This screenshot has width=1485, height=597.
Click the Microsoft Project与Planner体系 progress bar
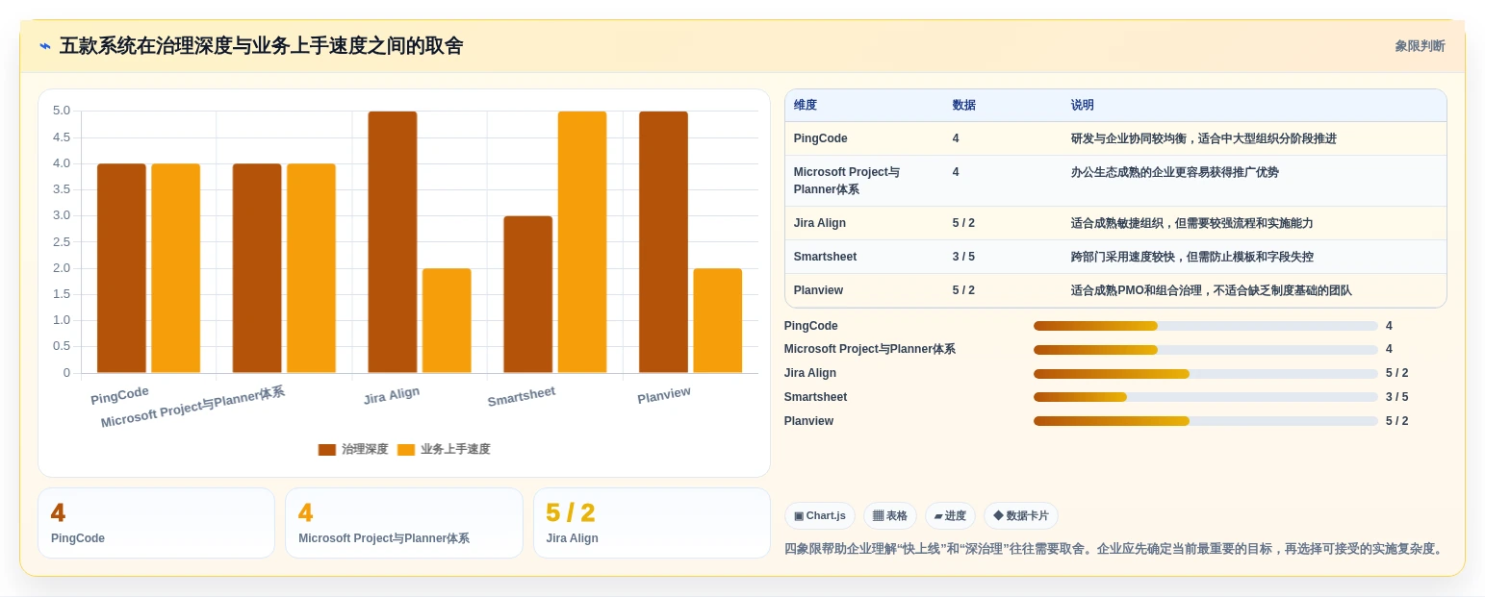coord(1206,350)
